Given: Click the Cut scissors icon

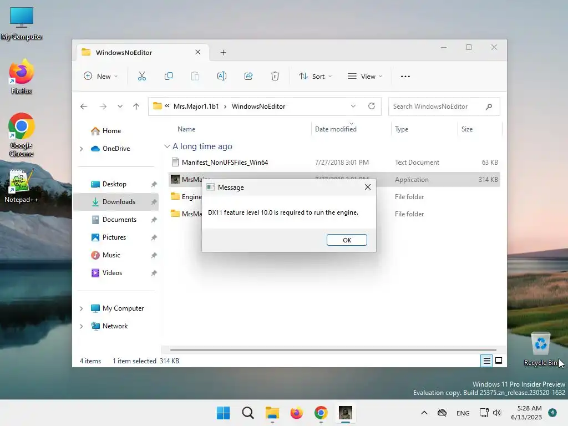Looking at the screenshot, I should pos(141,76).
